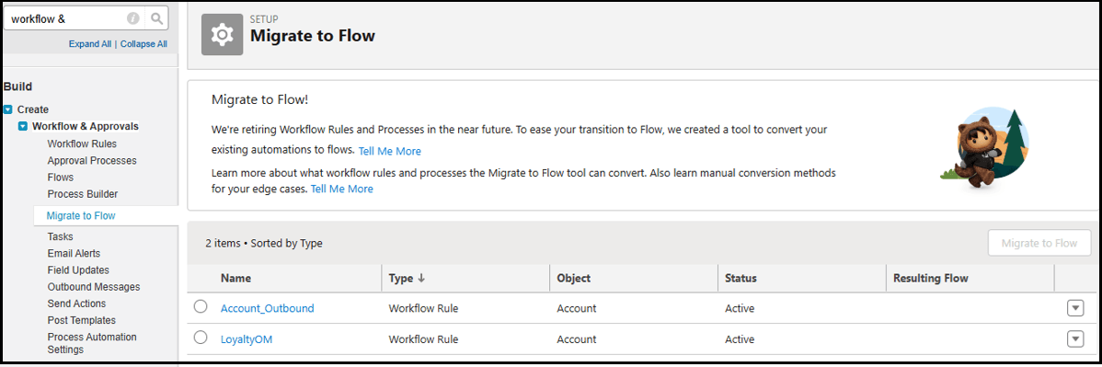Click the Collapse All link
This screenshot has width=1102, height=367.
[143, 43]
